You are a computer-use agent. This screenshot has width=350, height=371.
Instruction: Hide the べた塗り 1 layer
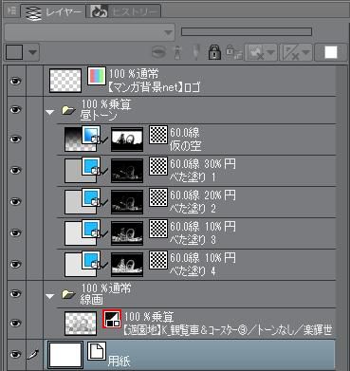click(15, 170)
